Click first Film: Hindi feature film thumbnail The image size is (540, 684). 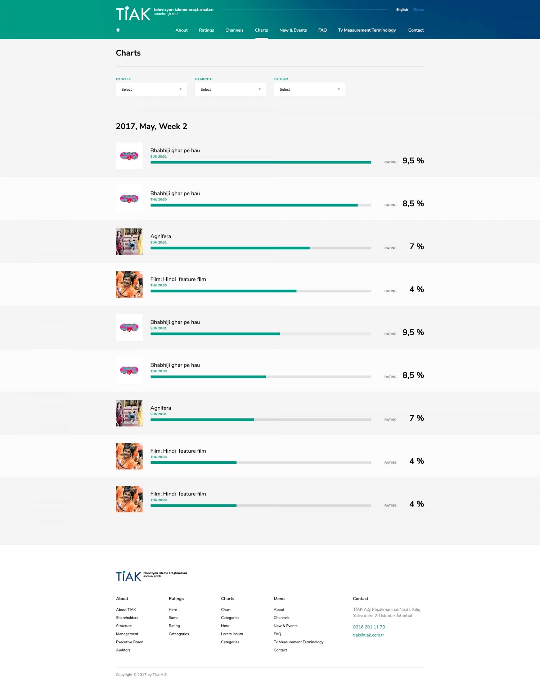pos(129,285)
